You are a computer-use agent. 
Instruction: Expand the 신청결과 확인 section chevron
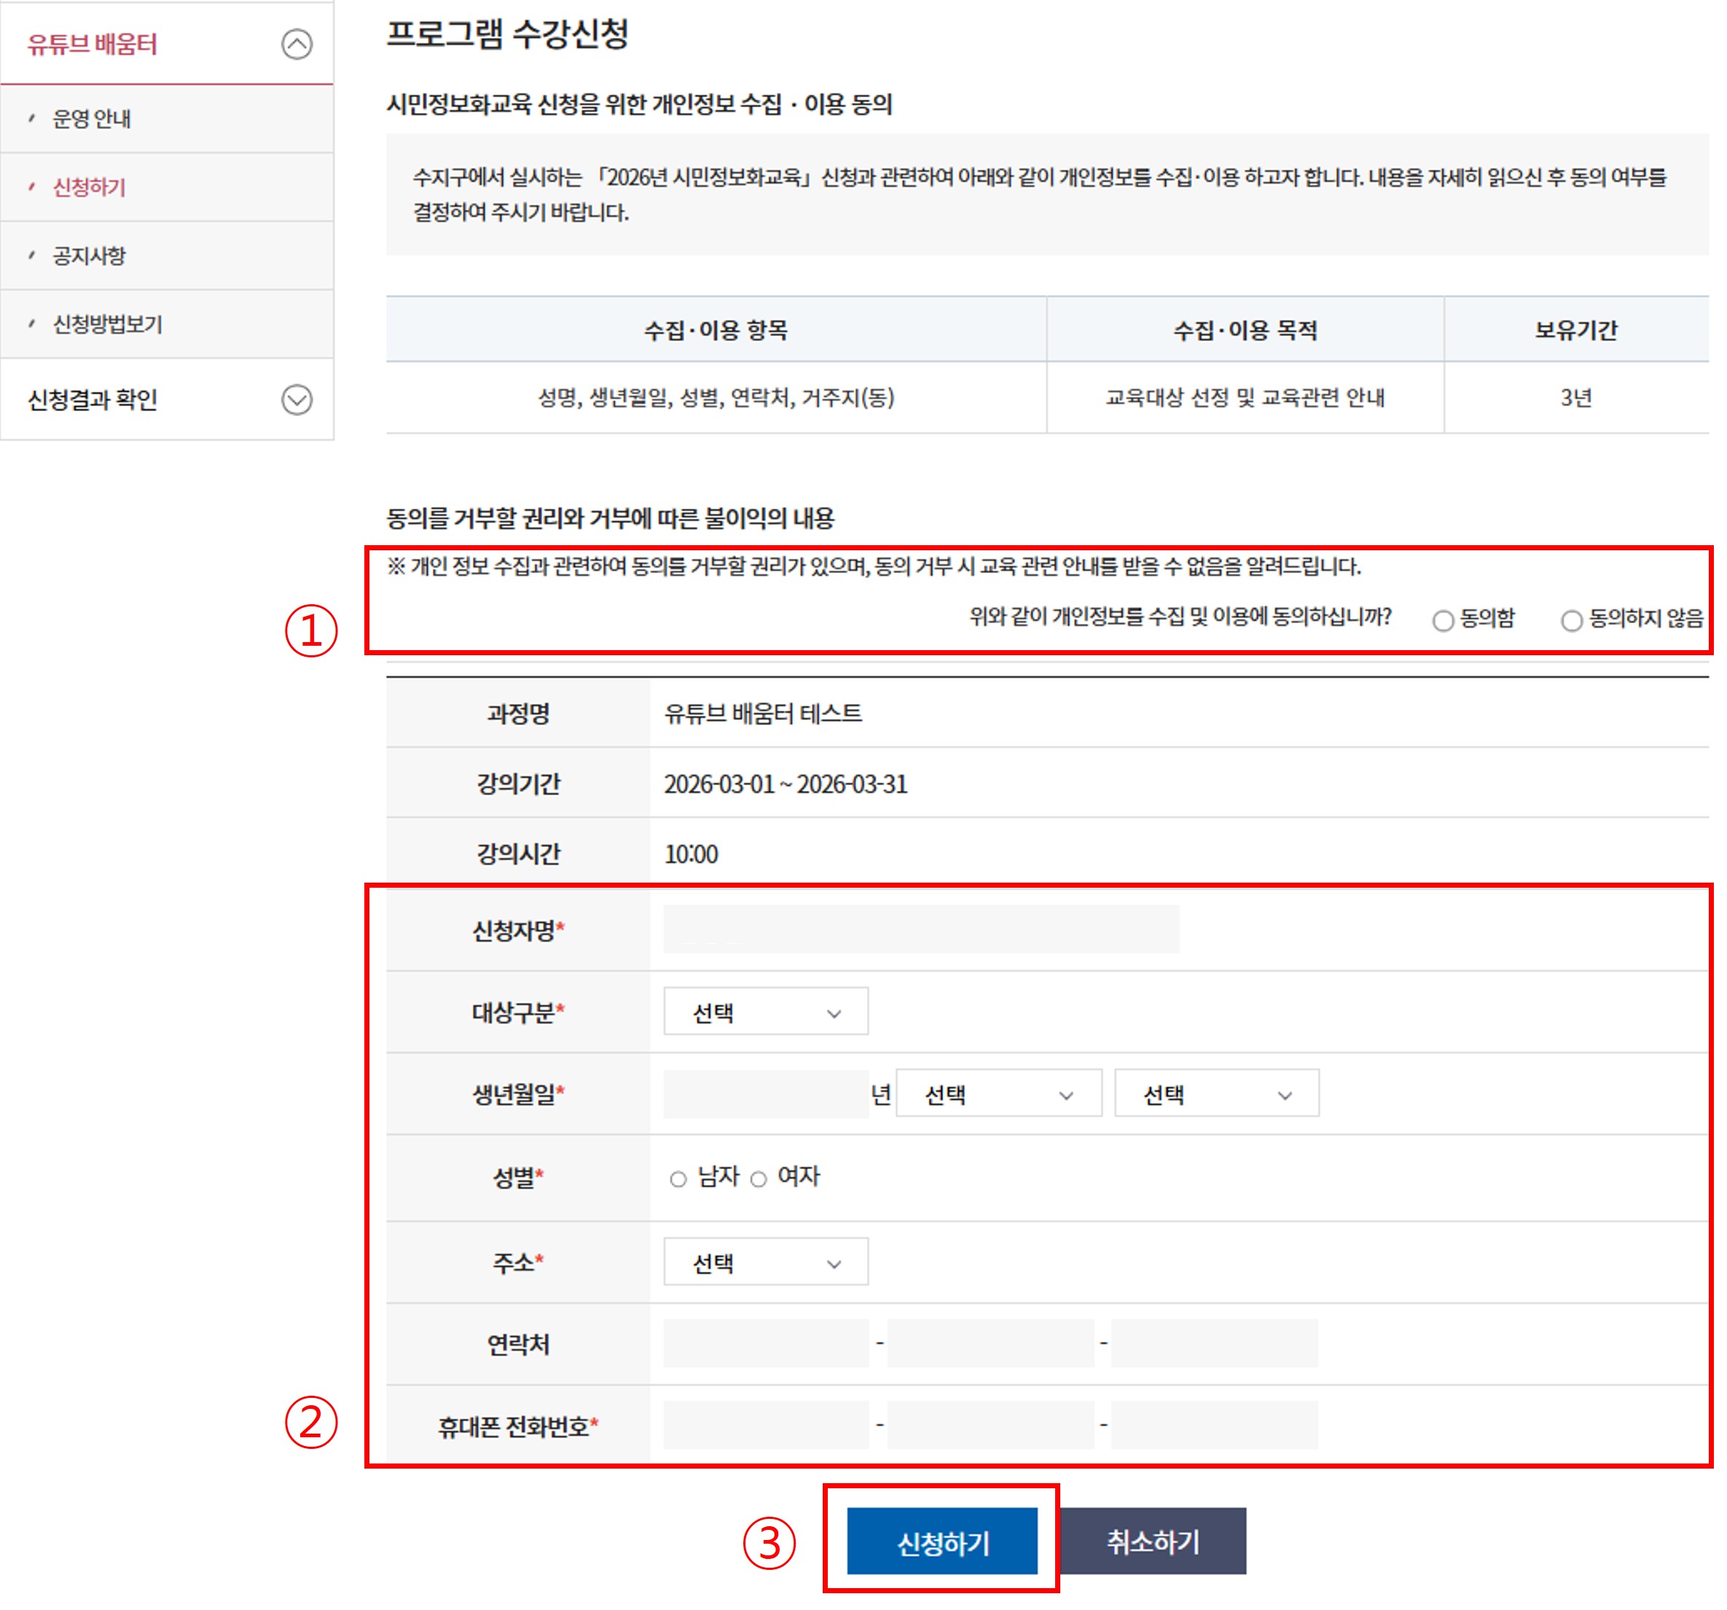297,399
